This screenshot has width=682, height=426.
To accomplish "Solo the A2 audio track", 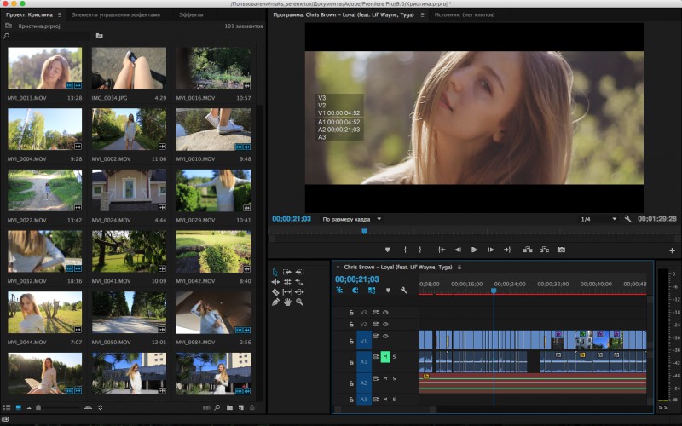I will pyautogui.click(x=394, y=378).
